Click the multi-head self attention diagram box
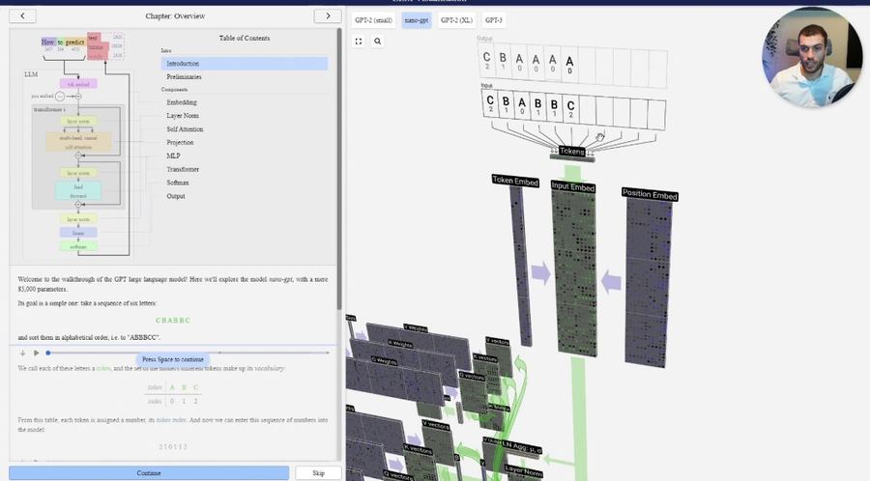This screenshot has height=481, width=870. click(x=78, y=142)
